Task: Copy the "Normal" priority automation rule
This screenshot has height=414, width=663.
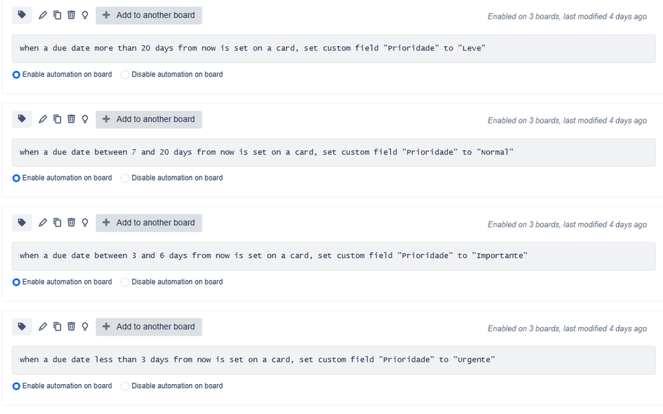Action: coord(57,119)
